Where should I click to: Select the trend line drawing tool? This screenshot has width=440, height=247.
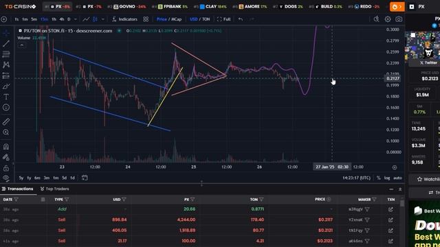click(x=6, y=43)
